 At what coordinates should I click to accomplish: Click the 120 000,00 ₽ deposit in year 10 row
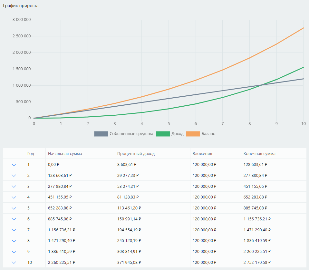(x=205, y=262)
